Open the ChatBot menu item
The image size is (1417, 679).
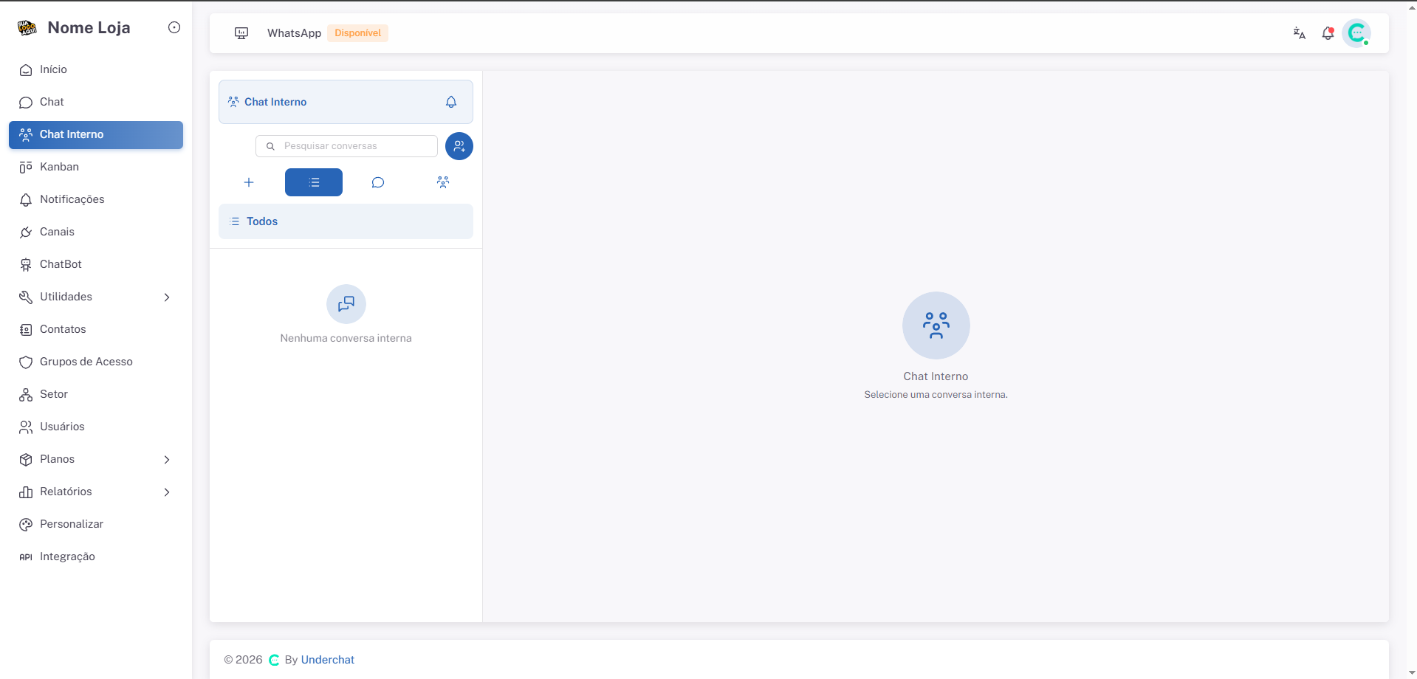click(x=96, y=264)
